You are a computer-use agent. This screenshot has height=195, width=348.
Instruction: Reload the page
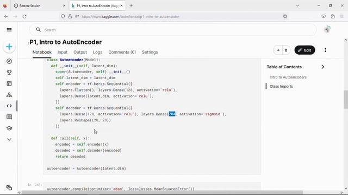click(24, 16)
